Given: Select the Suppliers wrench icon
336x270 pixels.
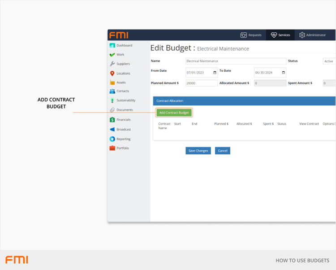Looking at the screenshot, I should (112, 64).
